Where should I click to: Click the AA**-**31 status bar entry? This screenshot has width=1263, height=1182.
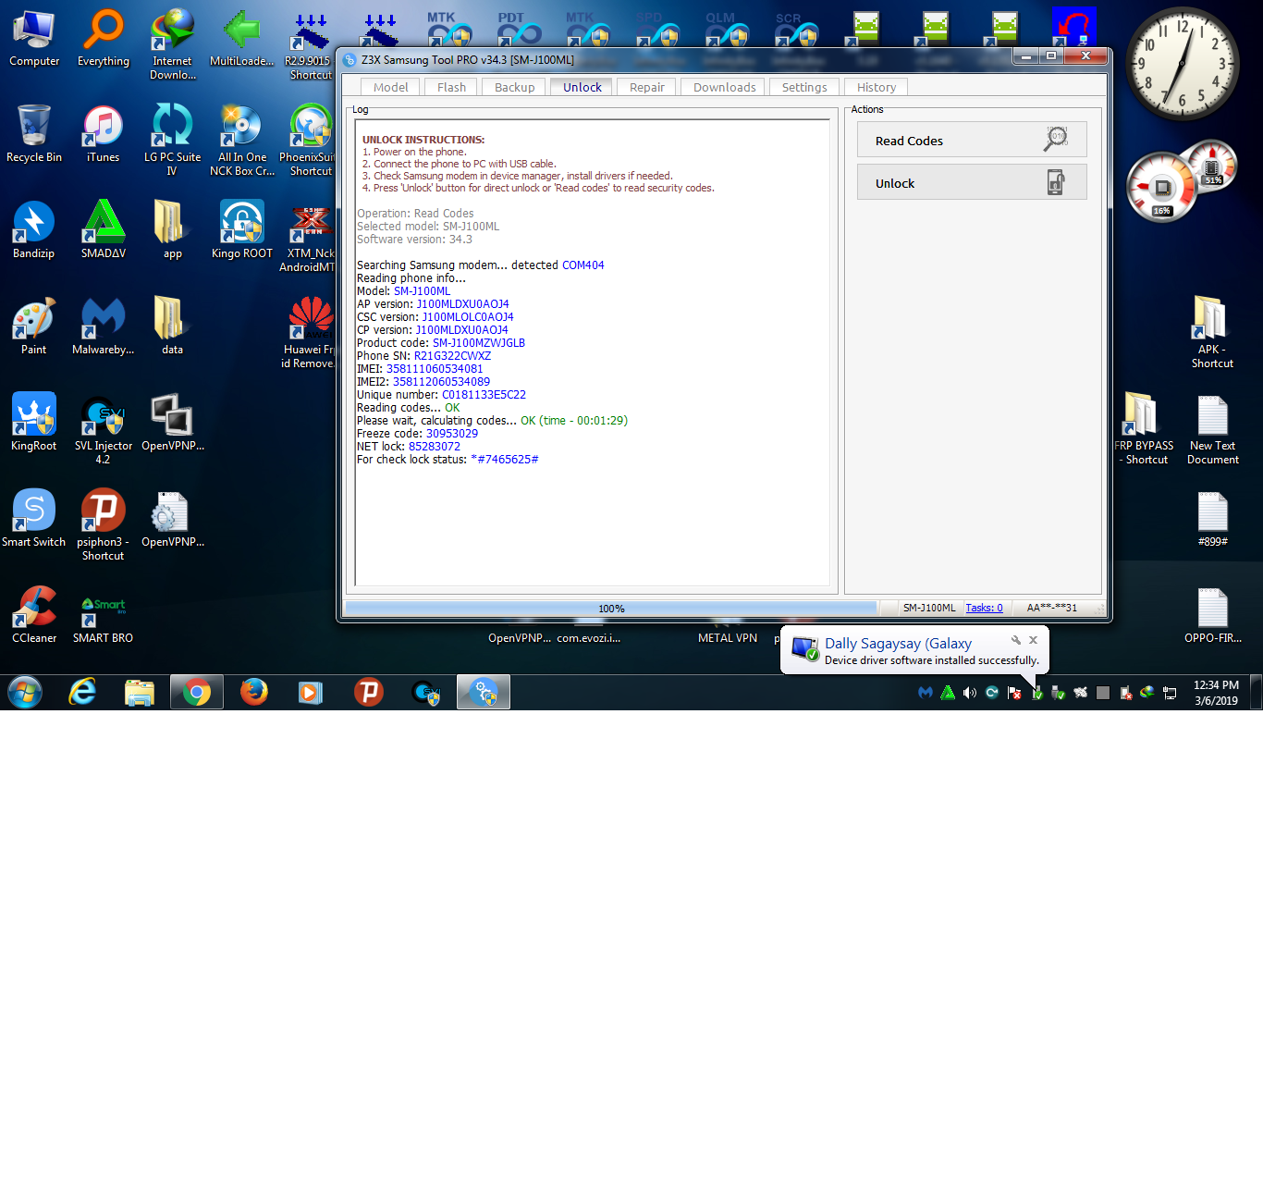coord(1052,608)
